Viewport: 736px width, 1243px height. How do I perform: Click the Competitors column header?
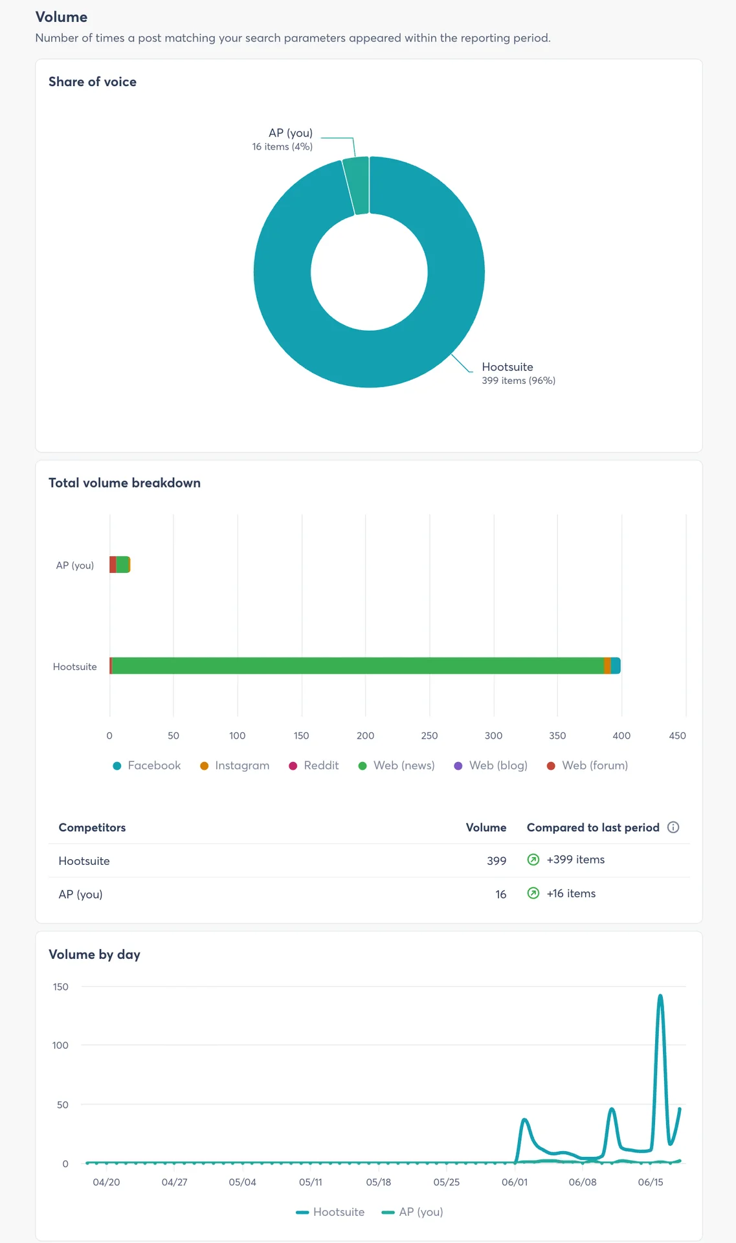click(x=92, y=827)
